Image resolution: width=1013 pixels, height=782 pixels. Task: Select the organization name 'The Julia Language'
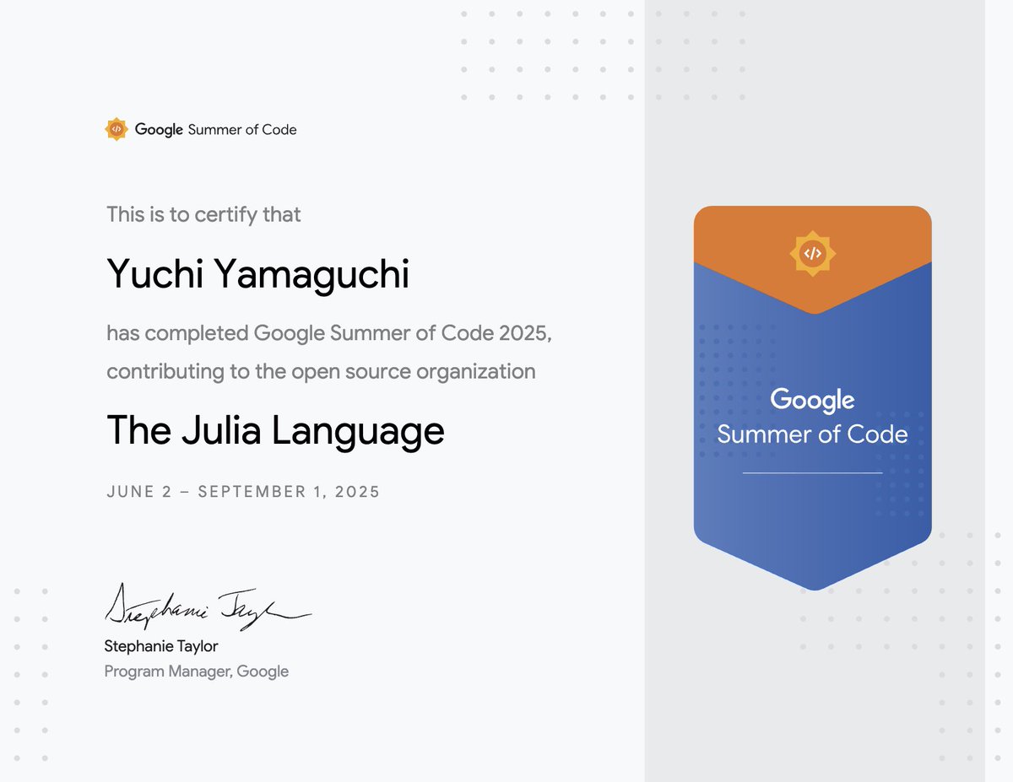[x=275, y=431]
